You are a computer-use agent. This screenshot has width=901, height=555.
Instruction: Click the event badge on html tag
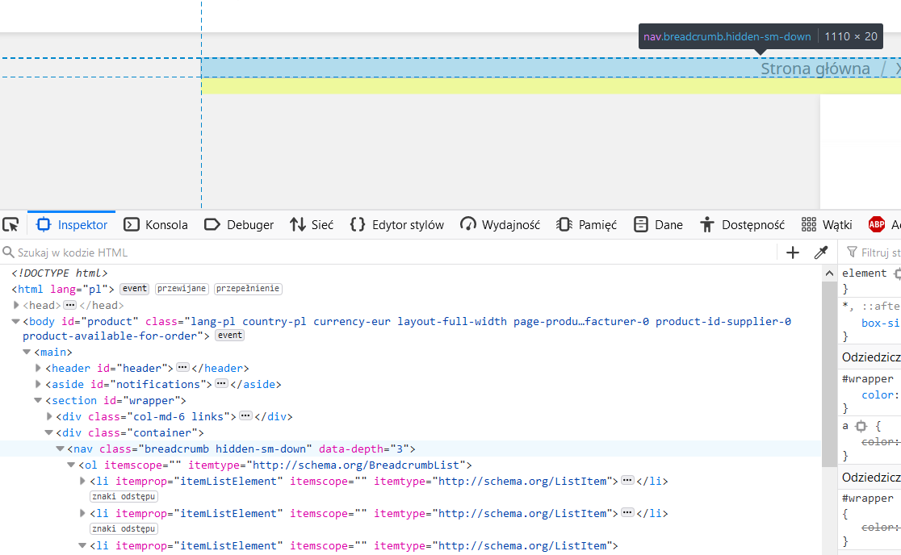135,289
